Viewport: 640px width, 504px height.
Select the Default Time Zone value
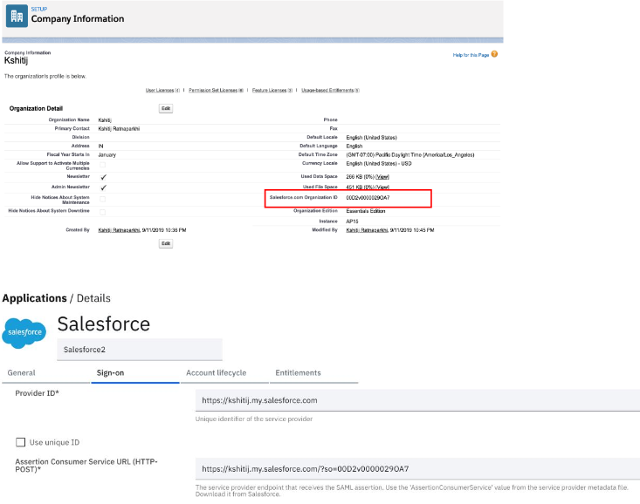pos(410,155)
